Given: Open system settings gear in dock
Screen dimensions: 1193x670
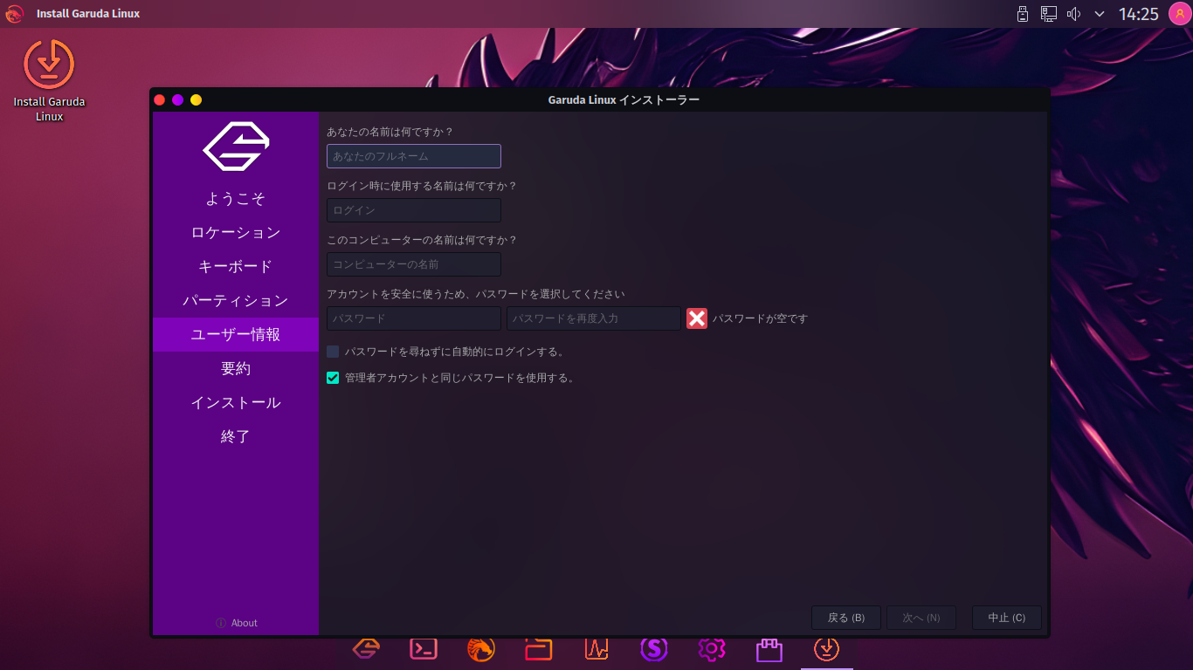Looking at the screenshot, I should (712, 648).
